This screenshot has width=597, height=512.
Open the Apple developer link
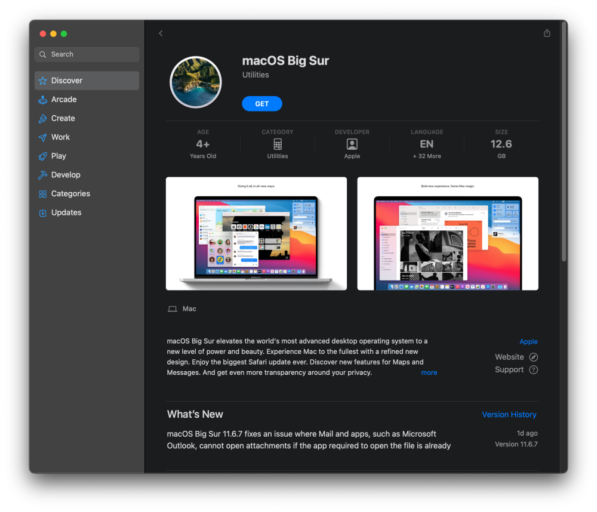(x=528, y=341)
